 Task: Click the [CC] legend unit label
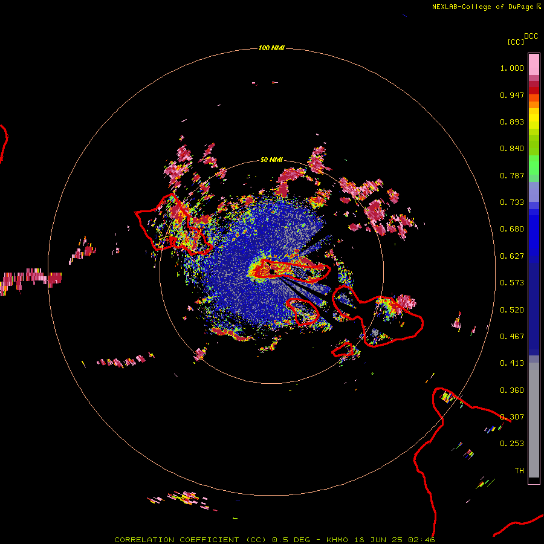tap(516, 42)
